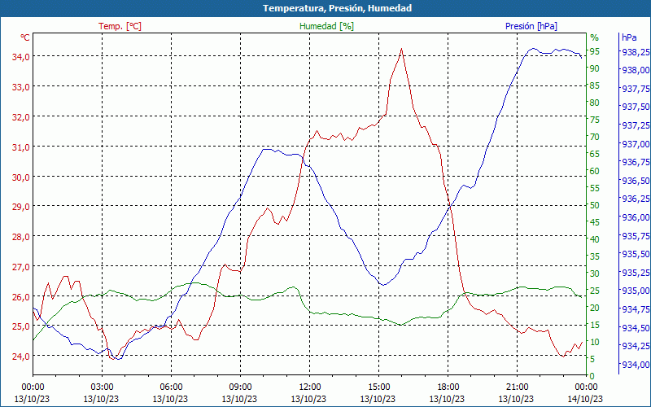Click the 70 humidity axis value

point(595,137)
